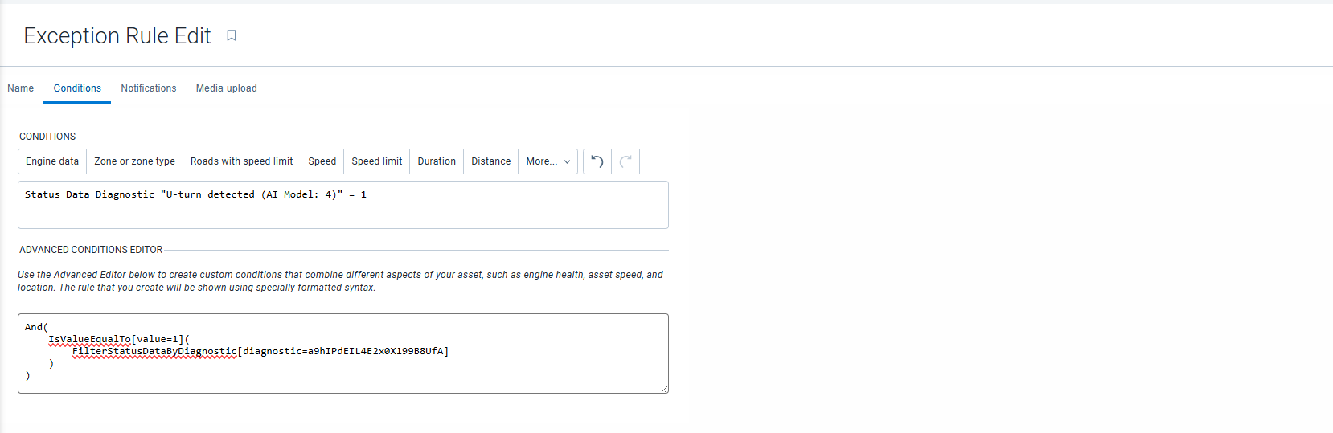Click the FilterStatusDataByDiagnostic line in editor

[x=260, y=351]
